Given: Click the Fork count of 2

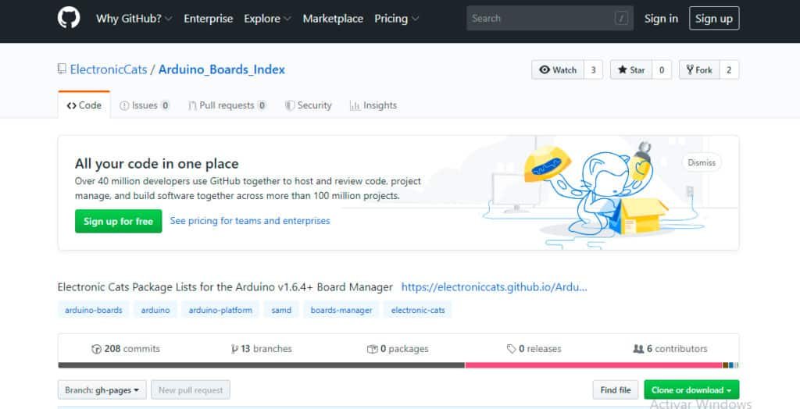Looking at the screenshot, I should pos(729,70).
